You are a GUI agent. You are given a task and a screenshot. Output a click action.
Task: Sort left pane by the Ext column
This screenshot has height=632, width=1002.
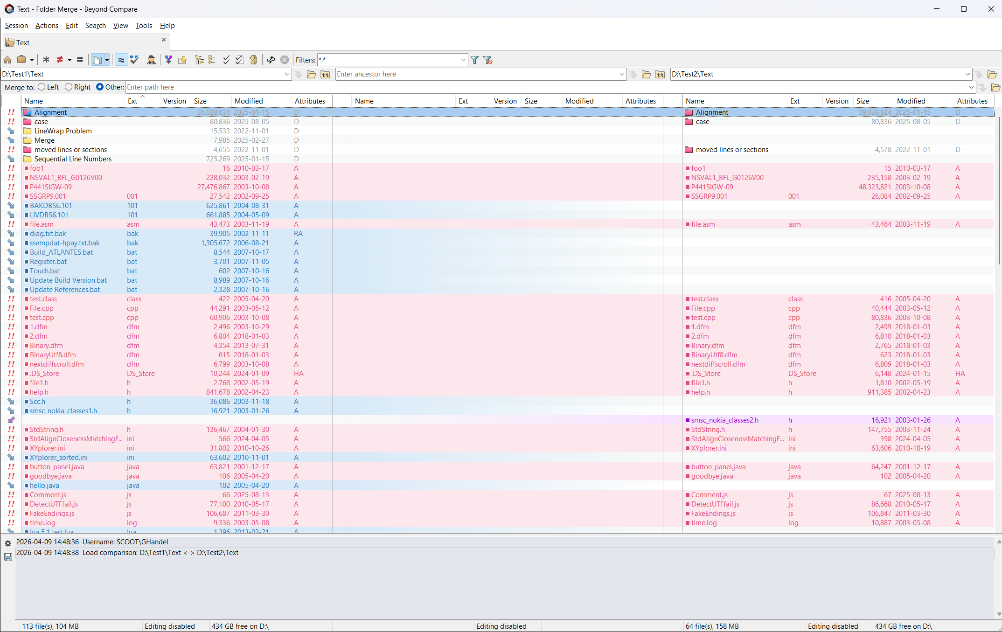click(143, 101)
